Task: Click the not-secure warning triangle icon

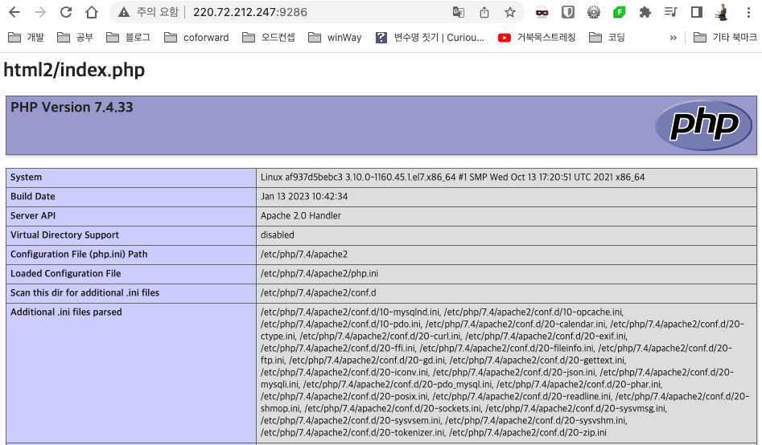Action: pos(124,12)
